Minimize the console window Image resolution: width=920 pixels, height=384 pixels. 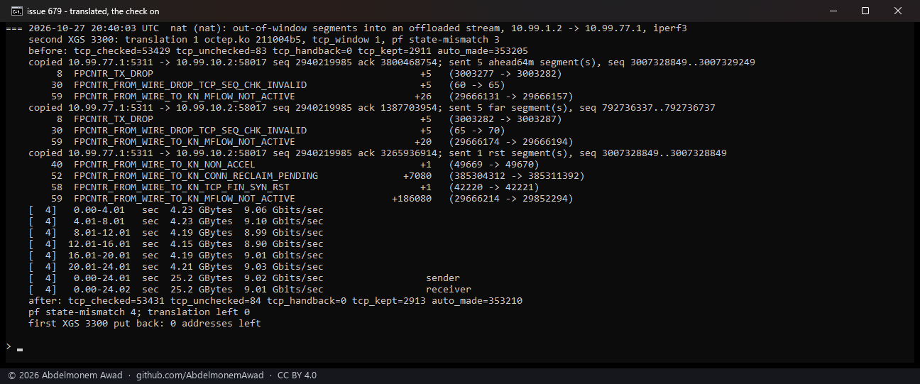pyautogui.click(x=833, y=11)
